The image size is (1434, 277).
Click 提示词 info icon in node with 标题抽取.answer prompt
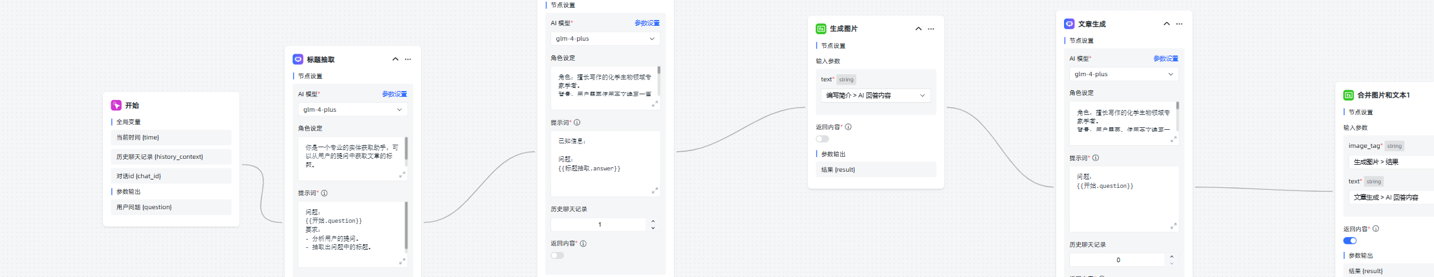(x=577, y=123)
